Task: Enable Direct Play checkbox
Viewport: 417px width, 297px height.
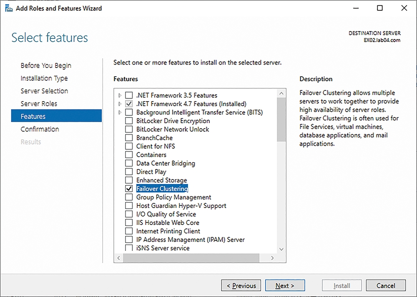Action: coord(129,172)
